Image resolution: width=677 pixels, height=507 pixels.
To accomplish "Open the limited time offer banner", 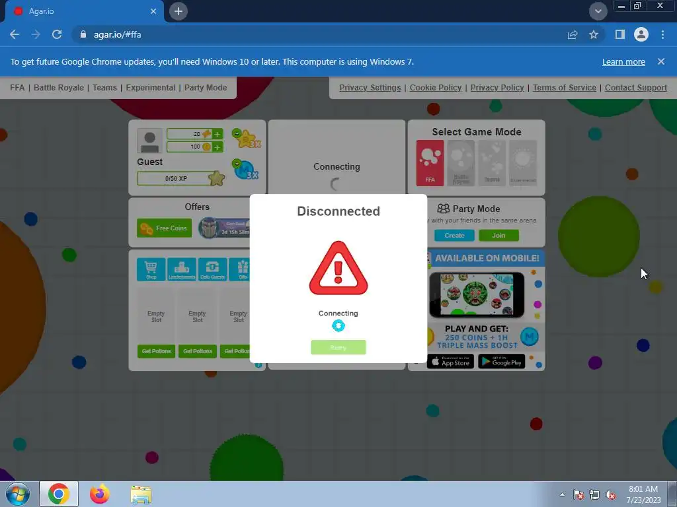I will point(224,228).
